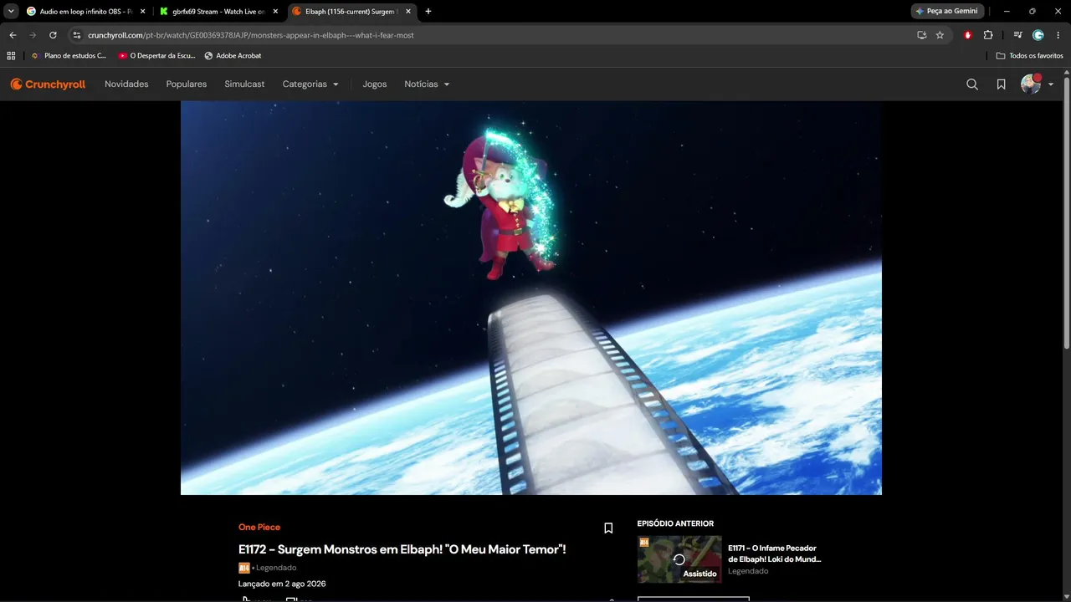
Task: Click the Lançado em 2 ago 2026 text
Action: [x=282, y=584]
